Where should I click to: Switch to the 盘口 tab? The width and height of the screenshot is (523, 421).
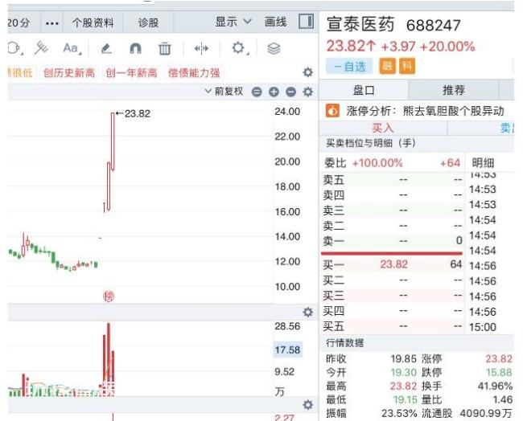(x=364, y=90)
